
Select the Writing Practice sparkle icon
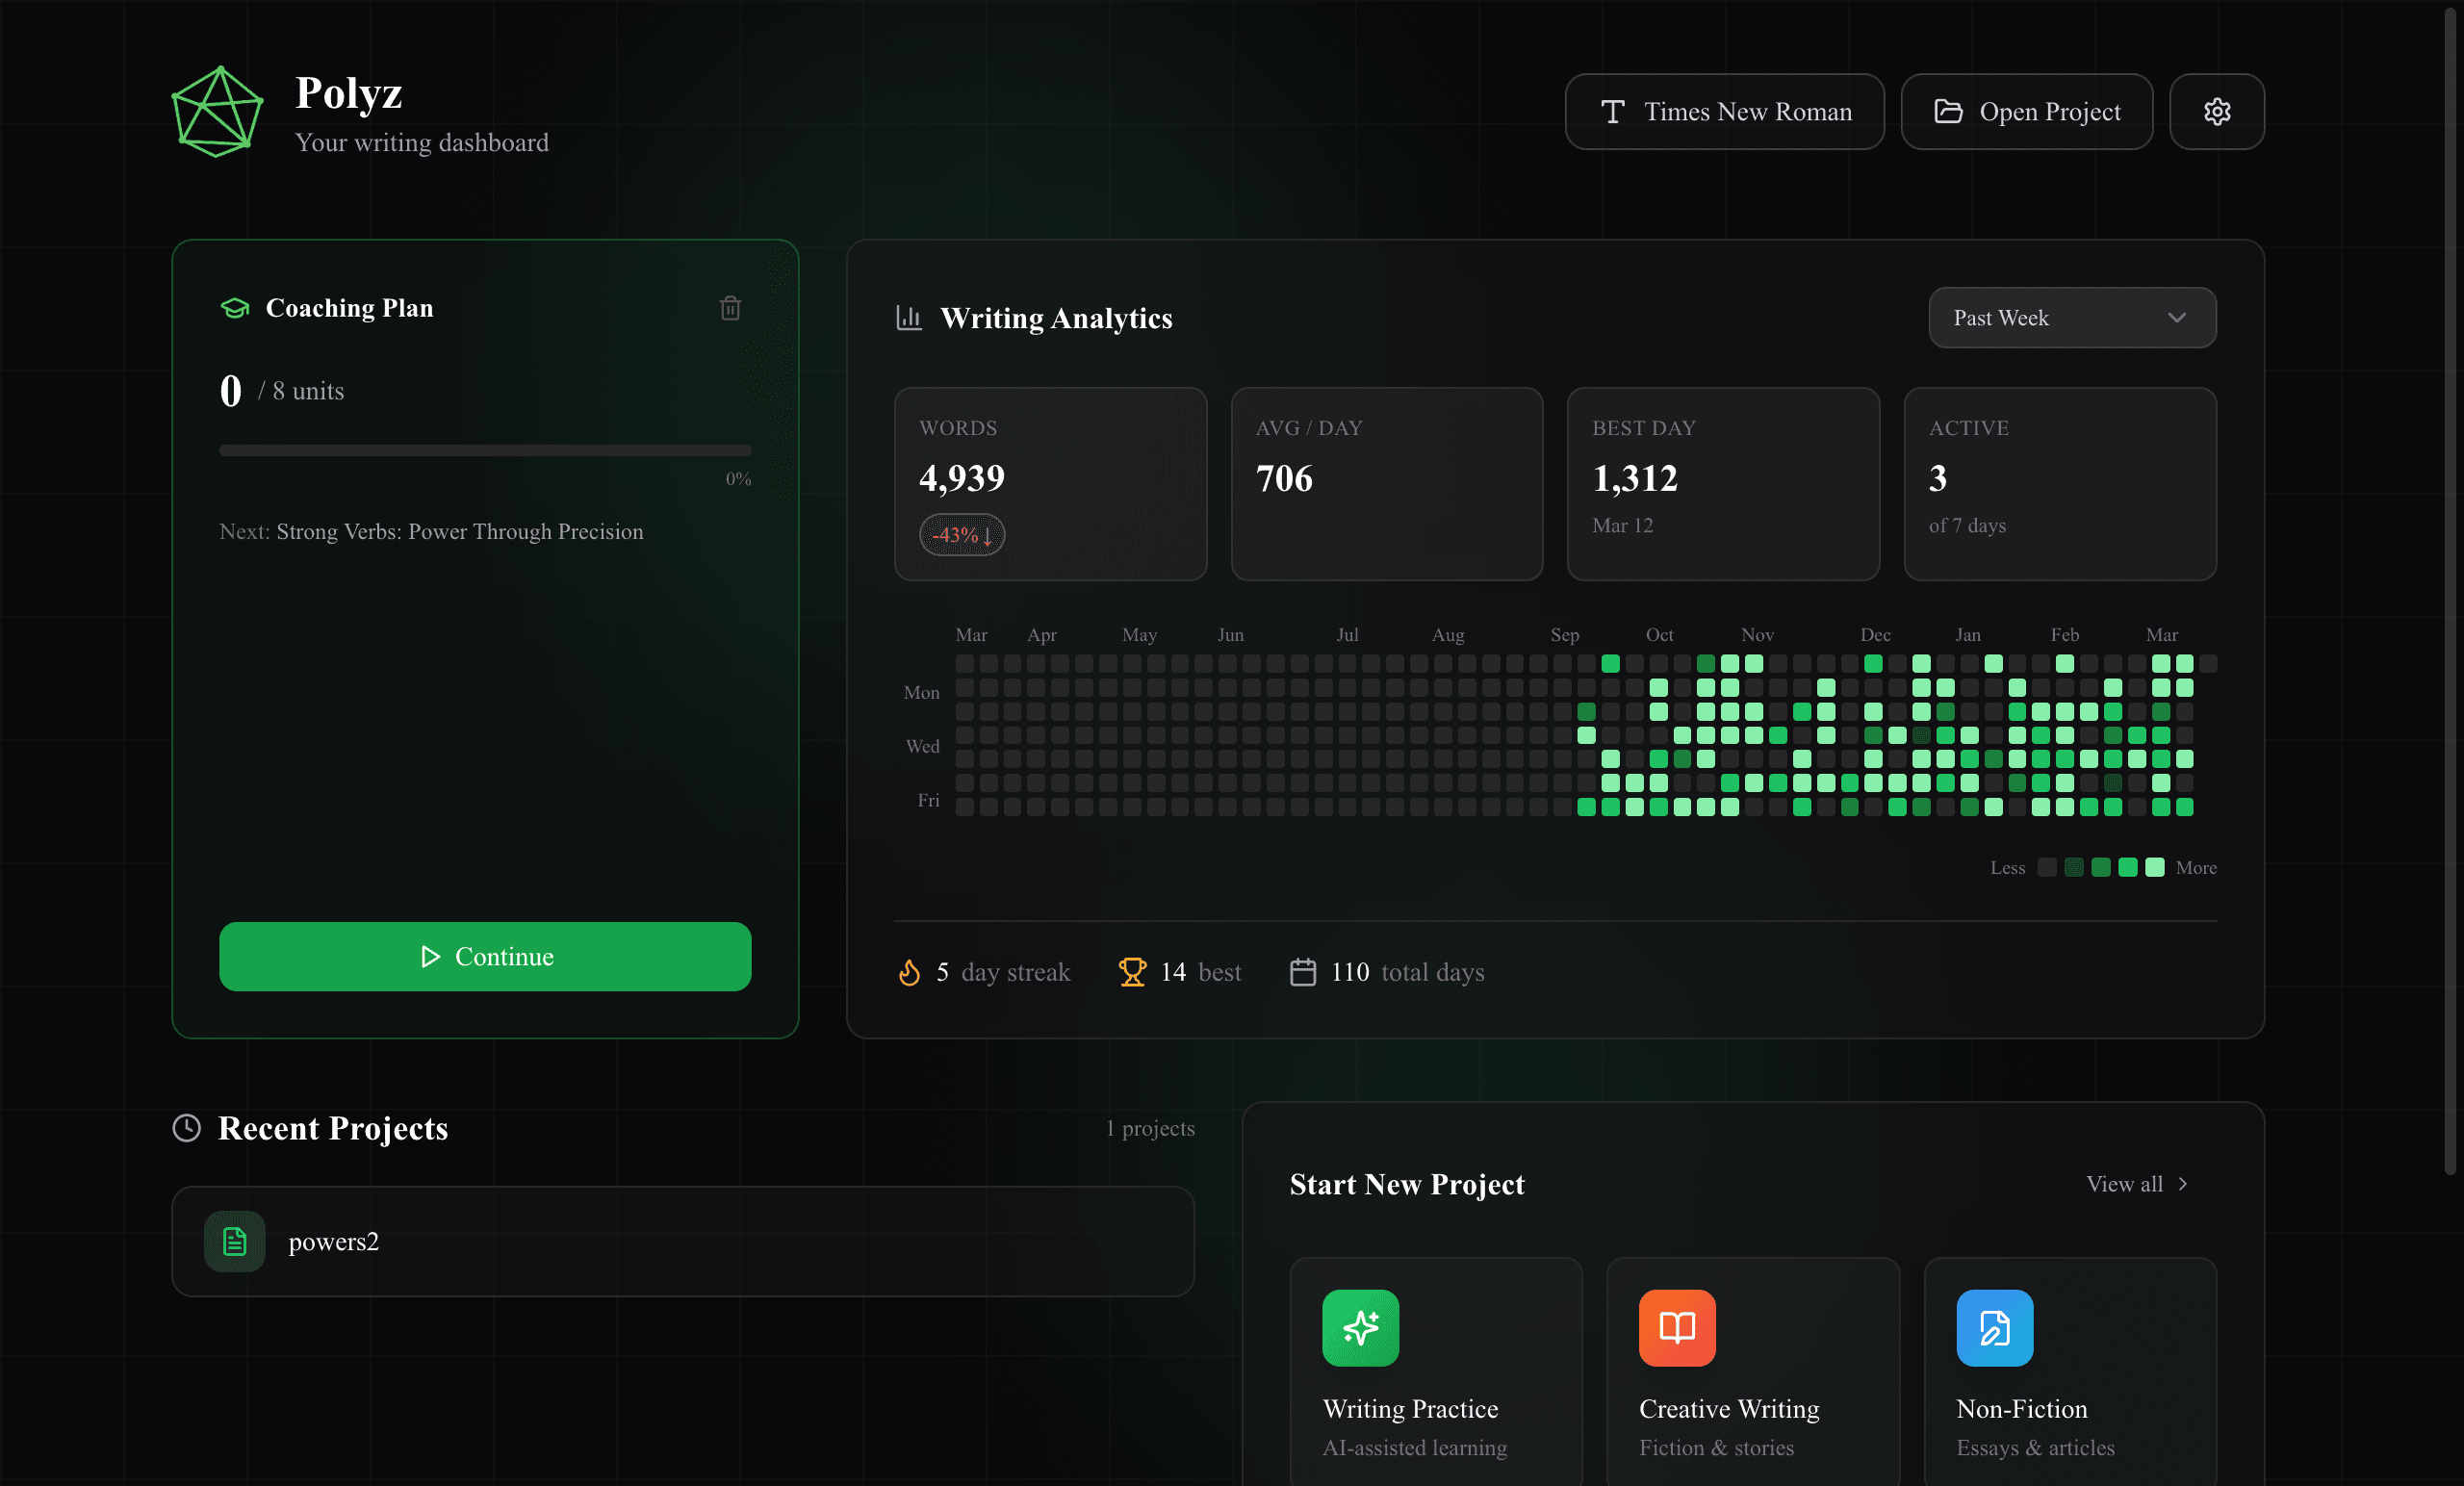[x=1360, y=1329]
